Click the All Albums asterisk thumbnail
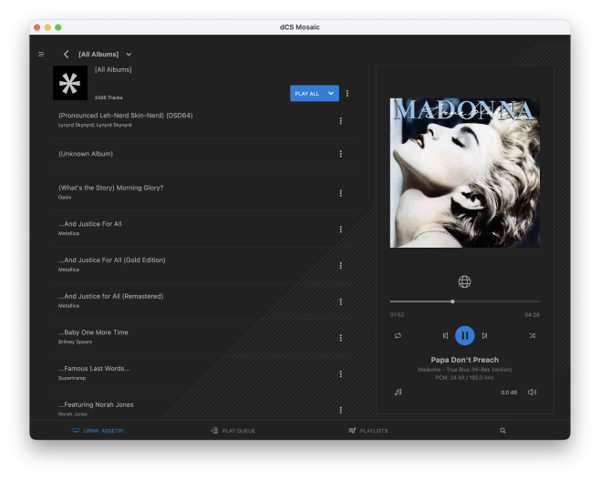 coord(70,83)
